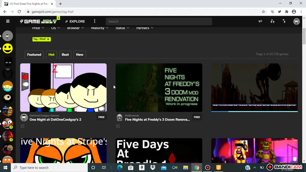Visit MrBrownie developer link
The height and width of the screenshot is (172, 306).
pyautogui.click(x=132, y=116)
